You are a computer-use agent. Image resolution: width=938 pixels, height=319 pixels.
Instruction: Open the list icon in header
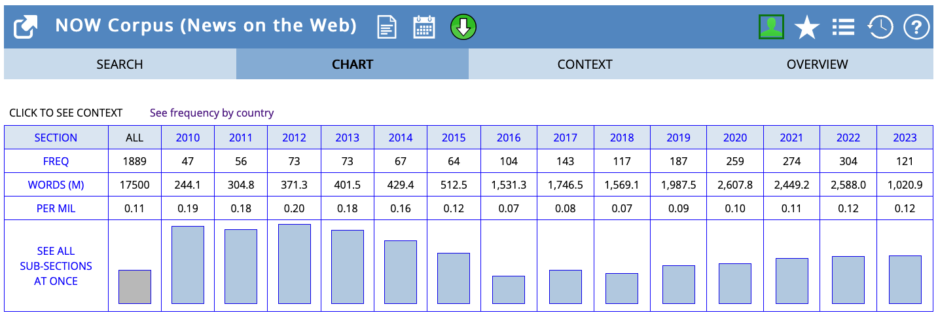tap(843, 27)
